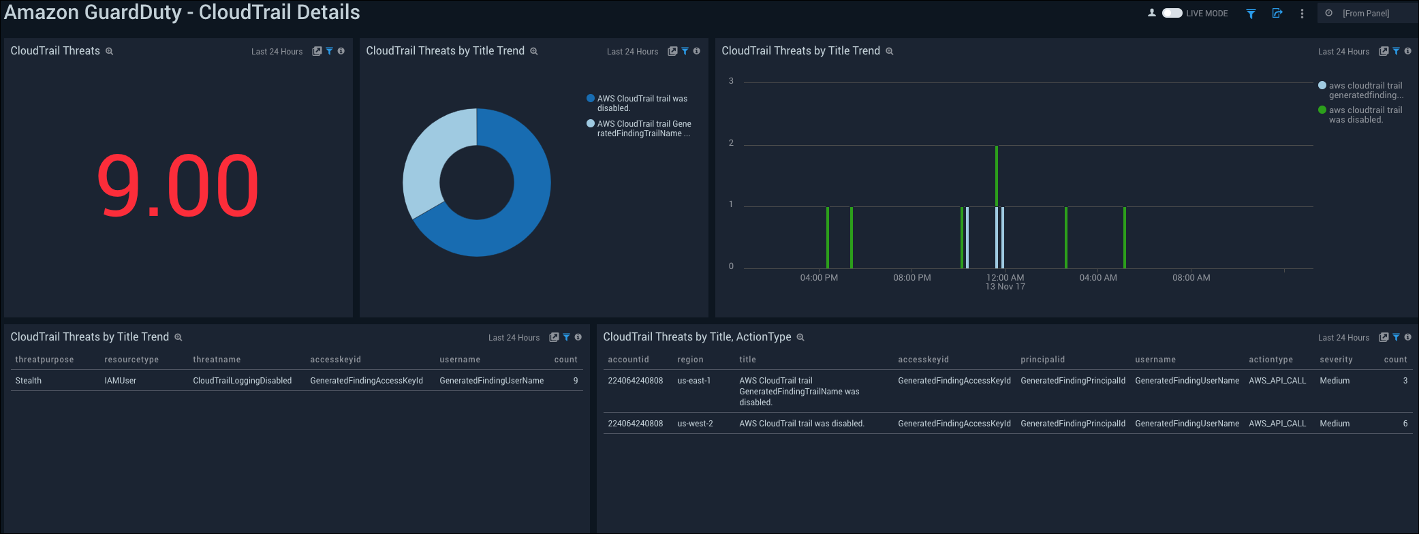The height and width of the screenshot is (534, 1419).
Task: Sort table by severity column header
Action: pyautogui.click(x=1336, y=360)
